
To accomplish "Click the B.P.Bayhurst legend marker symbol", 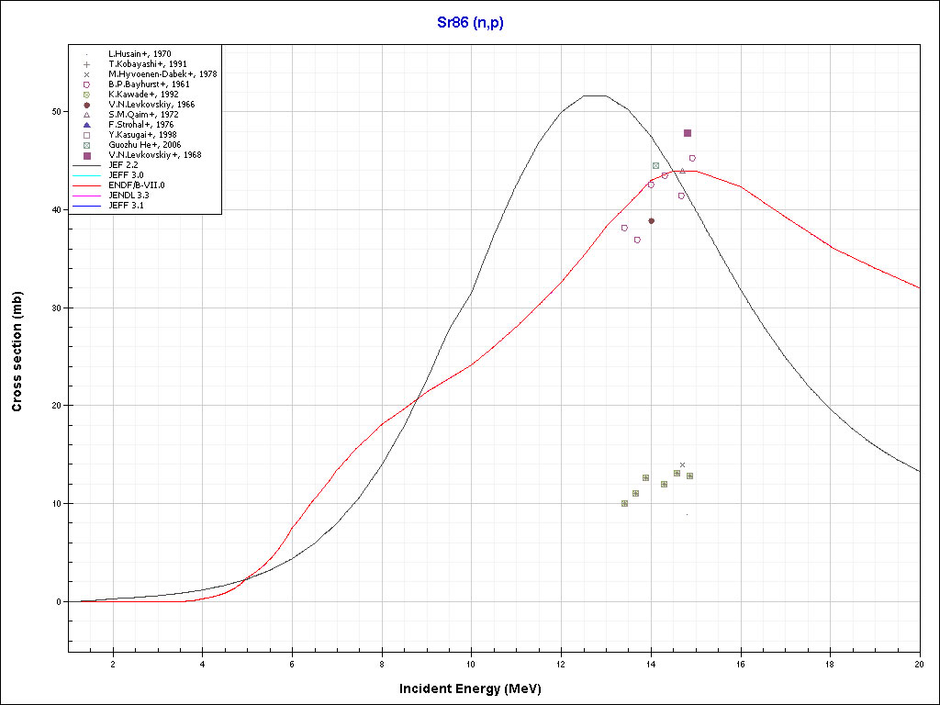I will 86,84.
